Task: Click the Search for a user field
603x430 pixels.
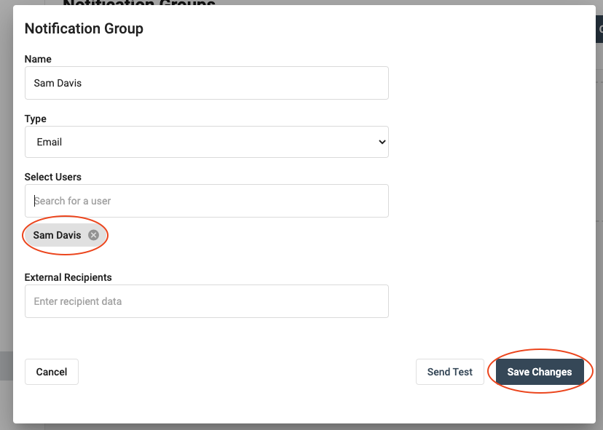Action: coord(206,201)
